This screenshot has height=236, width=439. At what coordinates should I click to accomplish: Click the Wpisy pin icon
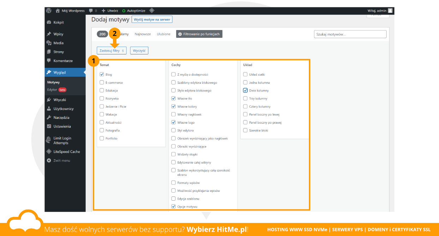(x=49, y=34)
